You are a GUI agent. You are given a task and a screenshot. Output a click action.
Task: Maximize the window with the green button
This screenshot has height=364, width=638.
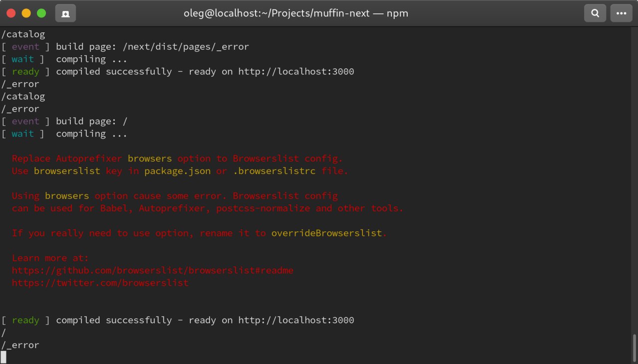[x=41, y=13]
